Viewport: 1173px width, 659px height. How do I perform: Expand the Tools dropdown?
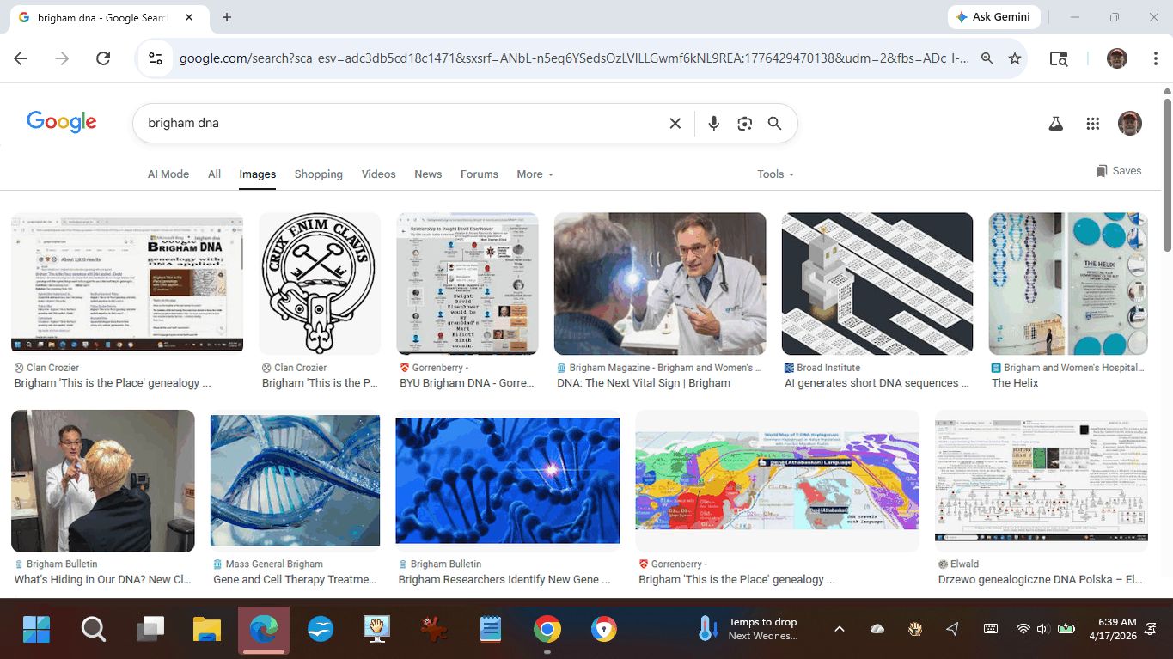coord(775,174)
